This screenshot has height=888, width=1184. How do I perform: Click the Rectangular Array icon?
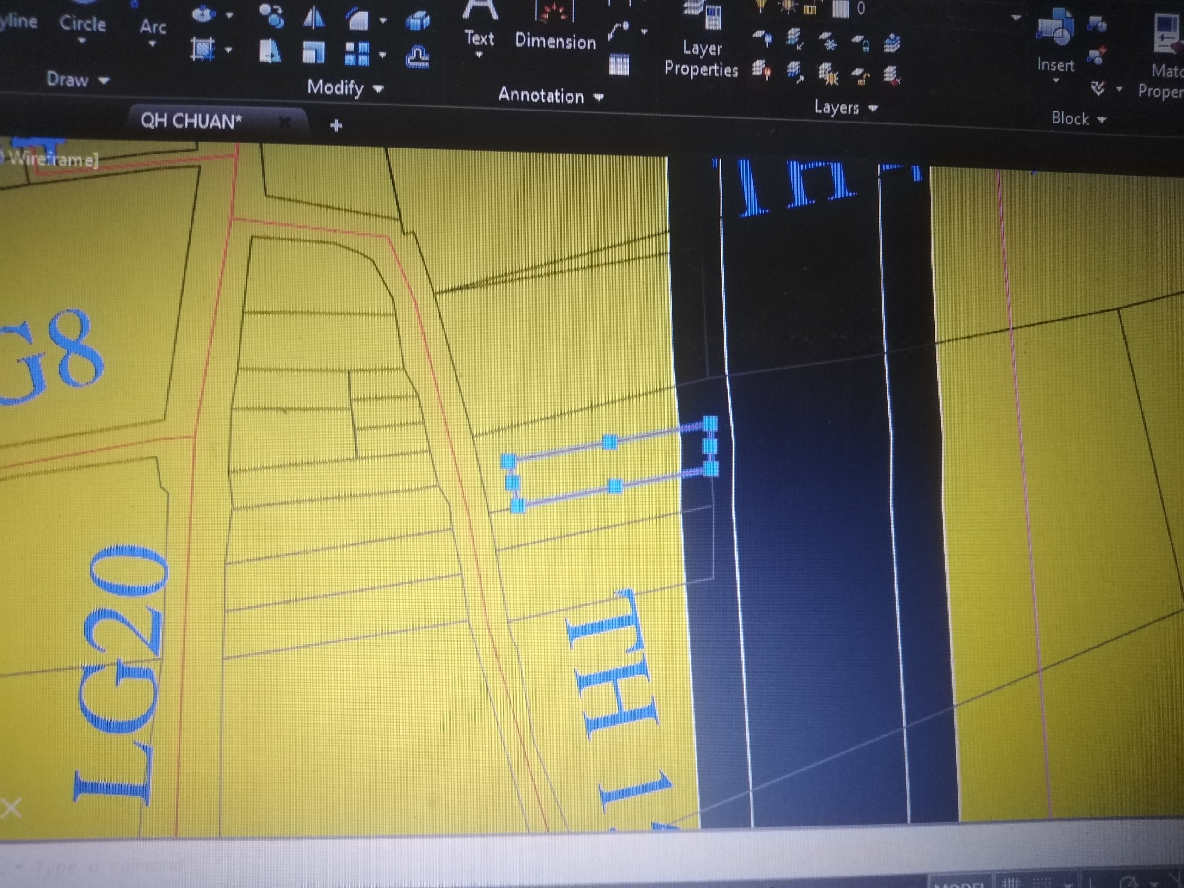357,54
